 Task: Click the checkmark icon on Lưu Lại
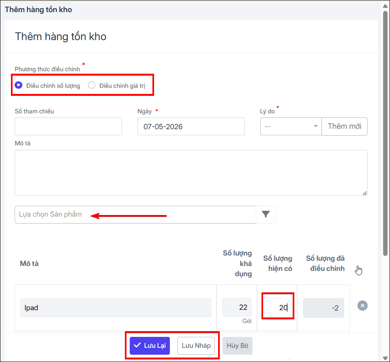click(137, 345)
